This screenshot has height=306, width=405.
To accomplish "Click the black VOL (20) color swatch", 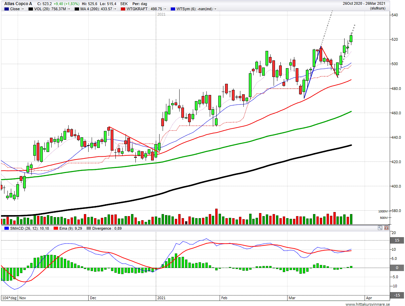I will pos(31,9).
